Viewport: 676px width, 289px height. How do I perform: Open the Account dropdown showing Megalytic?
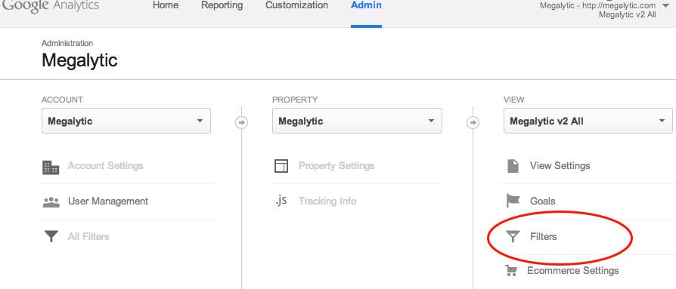[126, 121]
